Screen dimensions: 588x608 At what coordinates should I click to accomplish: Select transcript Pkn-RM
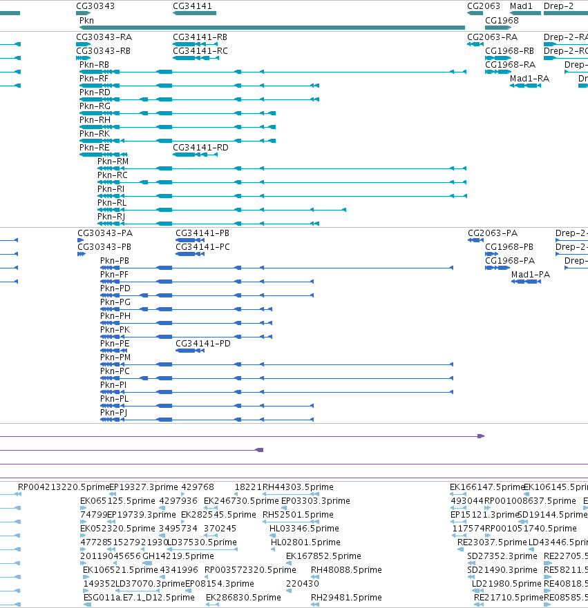click(113, 161)
